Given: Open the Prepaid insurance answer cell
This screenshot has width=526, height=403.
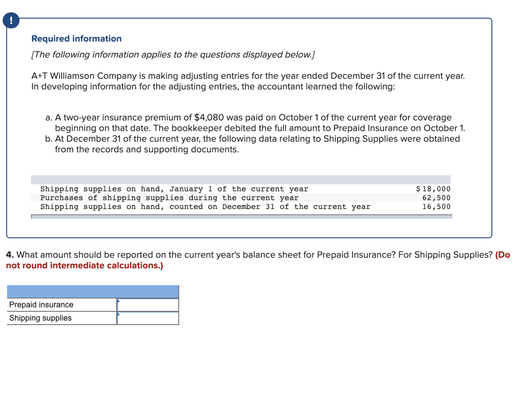Looking at the screenshot, I should (148, 305).
